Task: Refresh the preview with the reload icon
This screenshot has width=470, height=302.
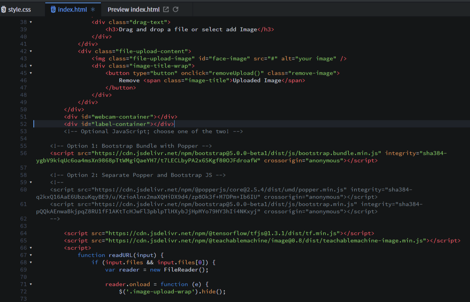Action: tap(176, 9)
